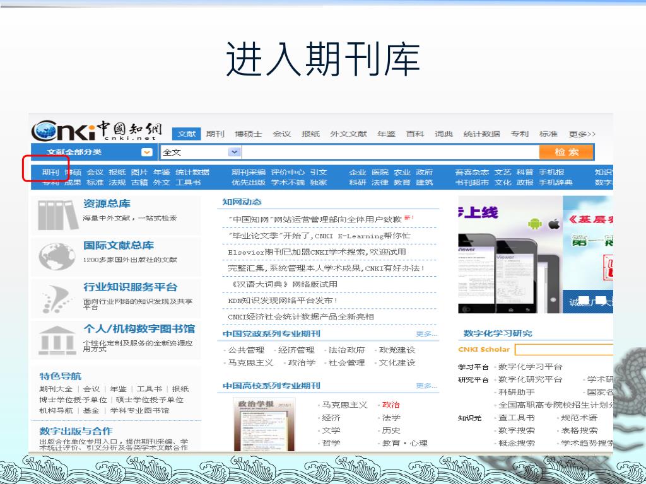Click 期刊 in the blue navigation bar
The width and height of the screenshot is (646, 484).
coord(50,172)
